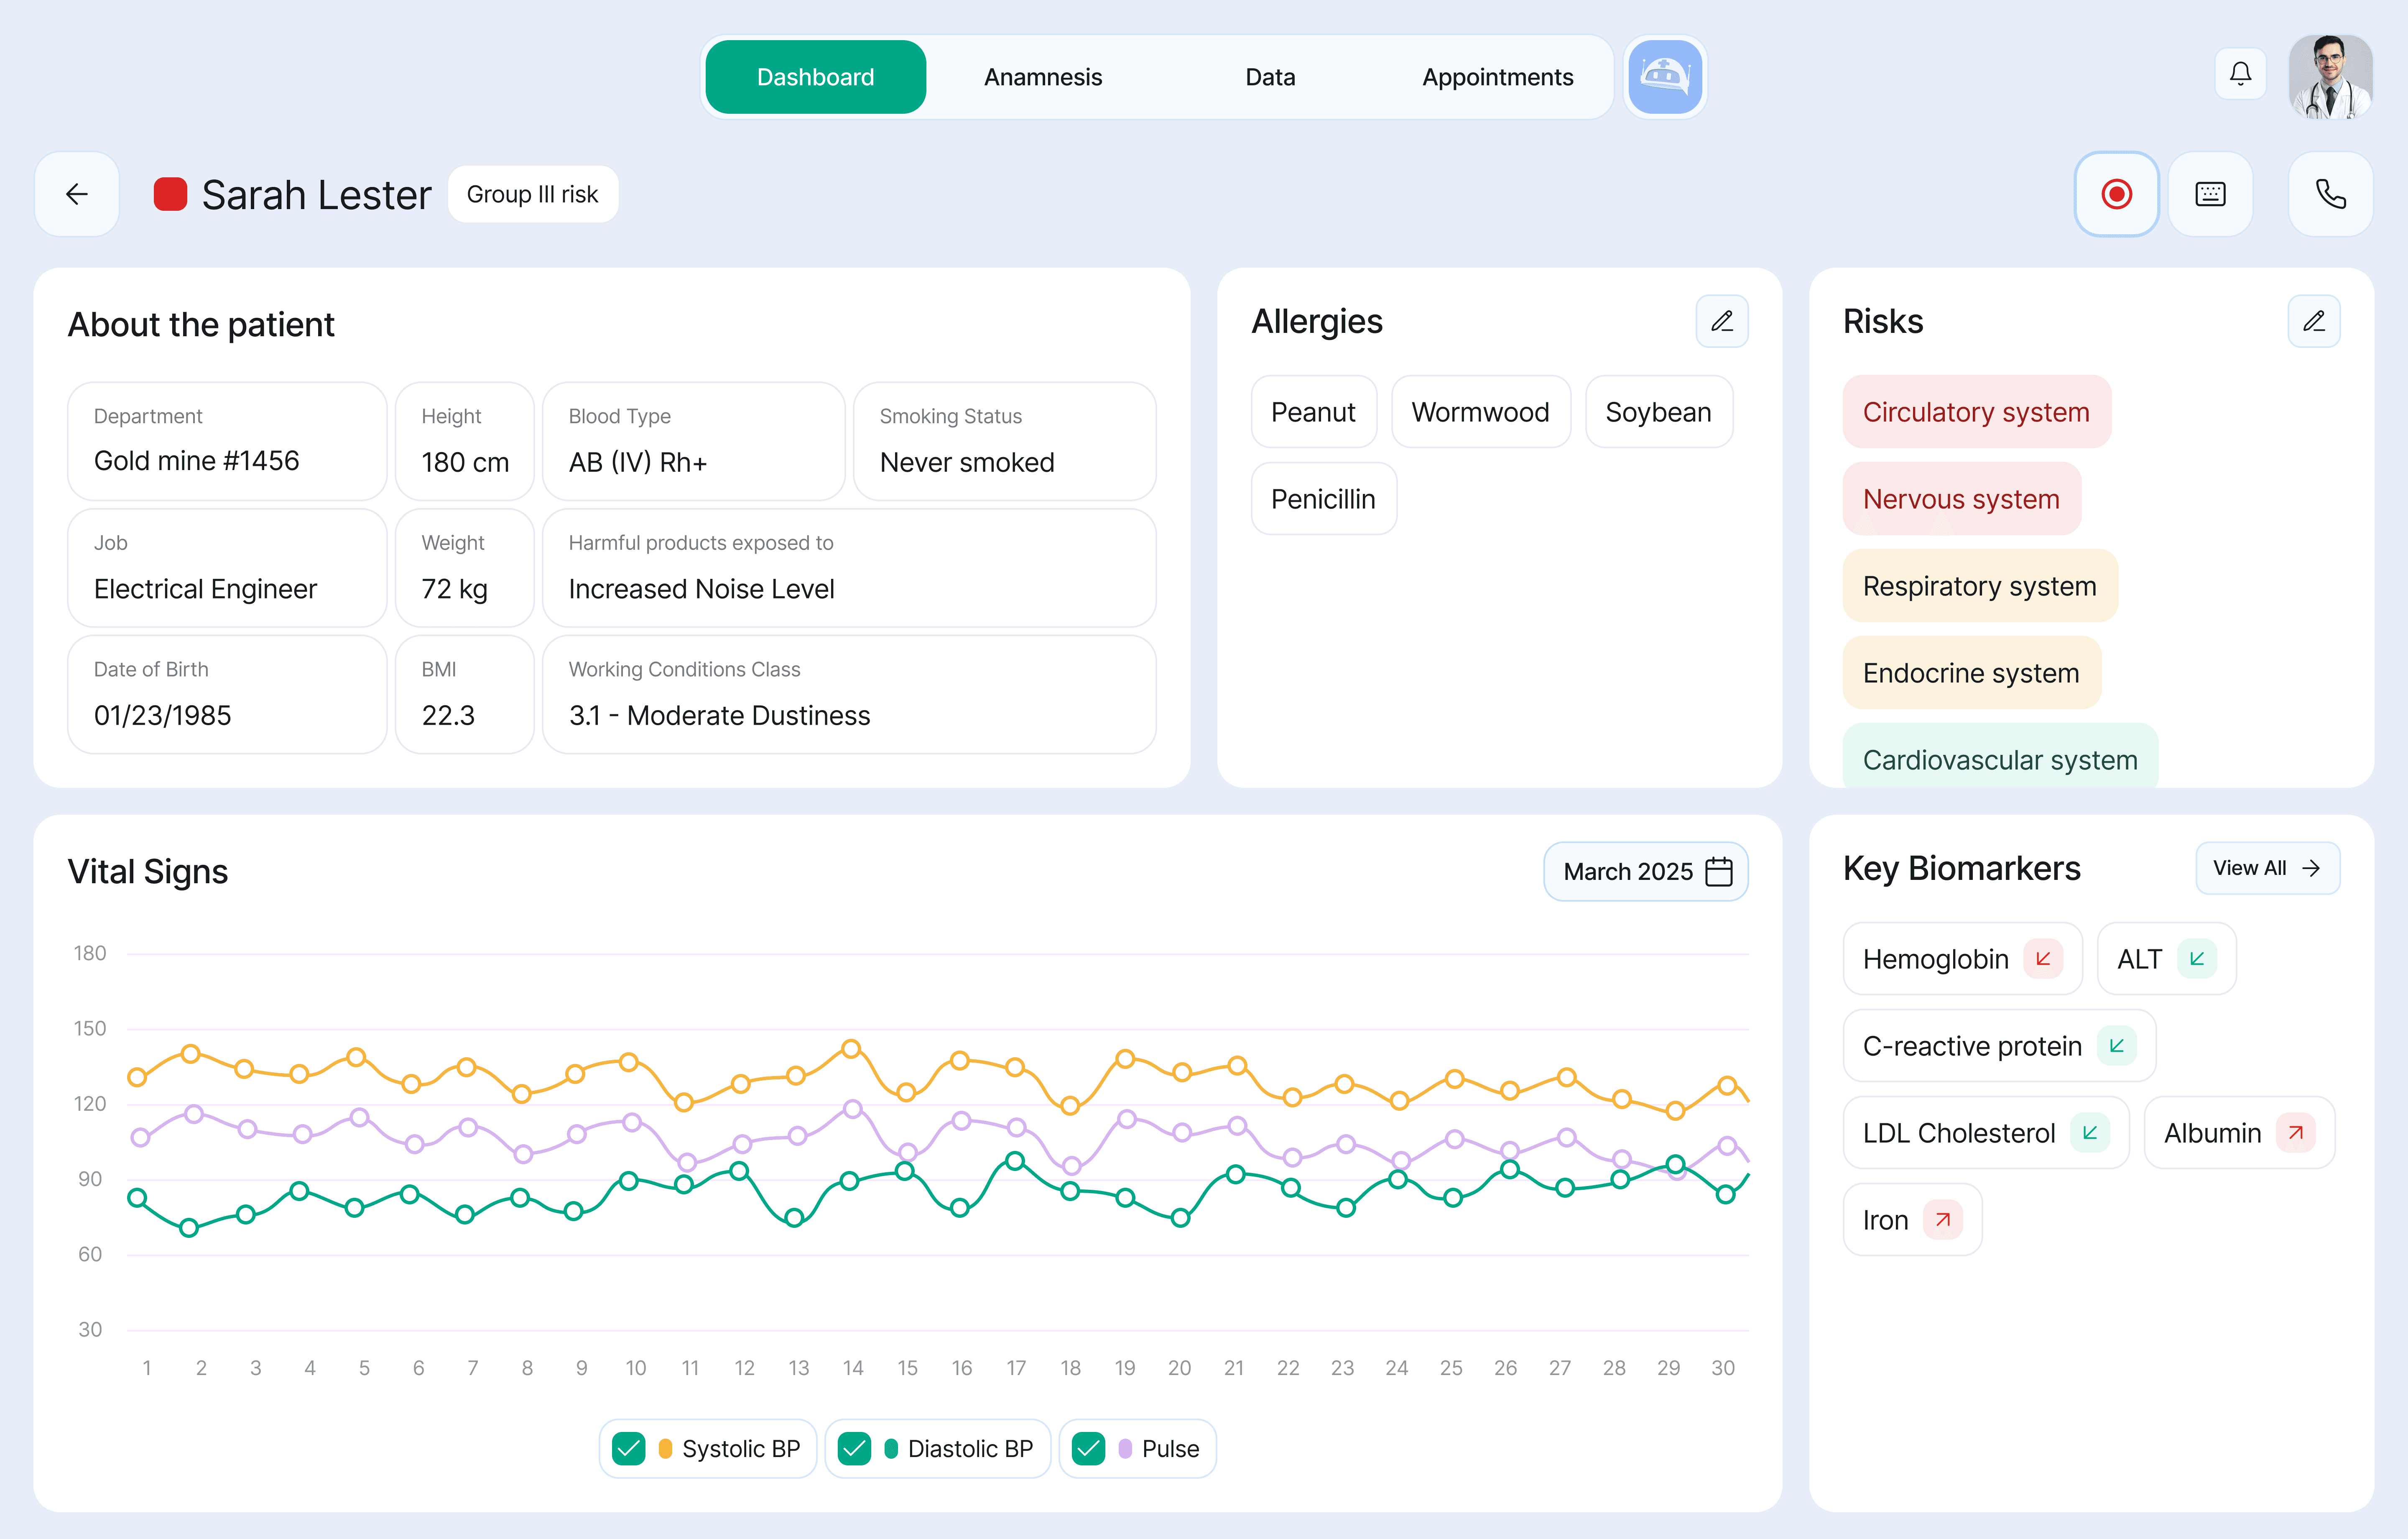Click the Height value 180 cm
This screenshot has width=2408, height=1539.
coord(465,462)
